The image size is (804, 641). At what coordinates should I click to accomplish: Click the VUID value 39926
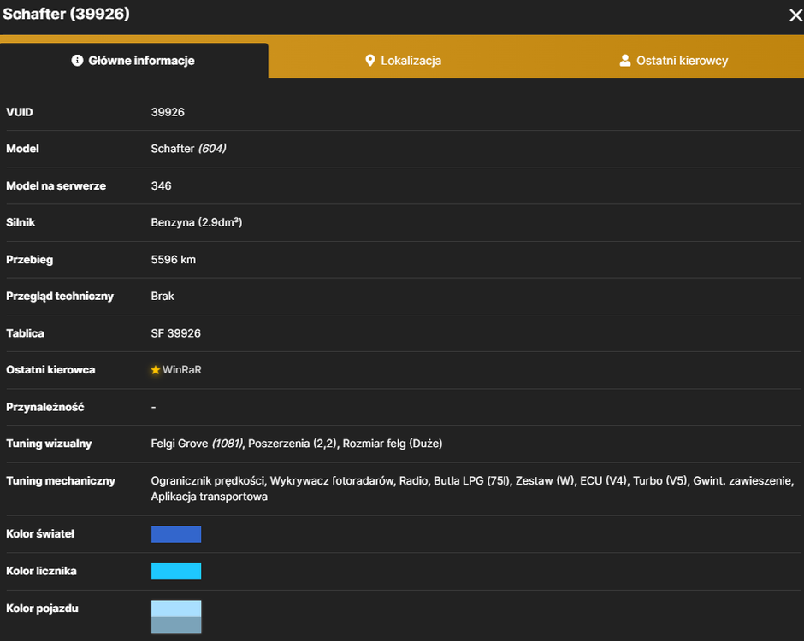tap(168, 112)
